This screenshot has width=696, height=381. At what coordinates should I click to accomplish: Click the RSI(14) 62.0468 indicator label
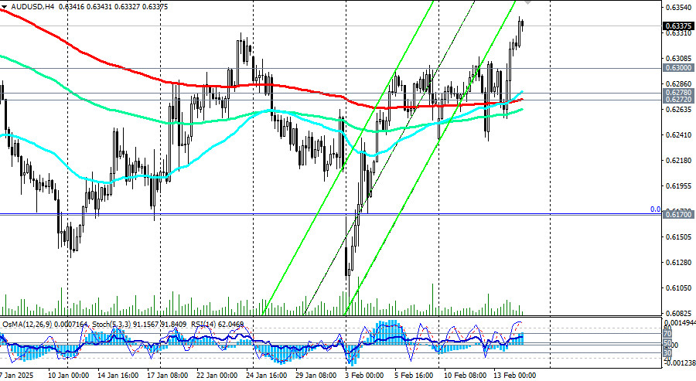pyautogui.click(x=217, y=325)
